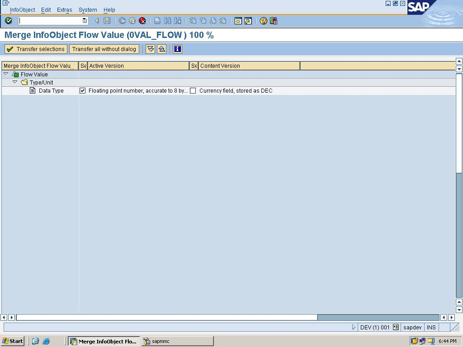Click the Find binoculars icon
463x347 pixels.
(x=167, y=21)
